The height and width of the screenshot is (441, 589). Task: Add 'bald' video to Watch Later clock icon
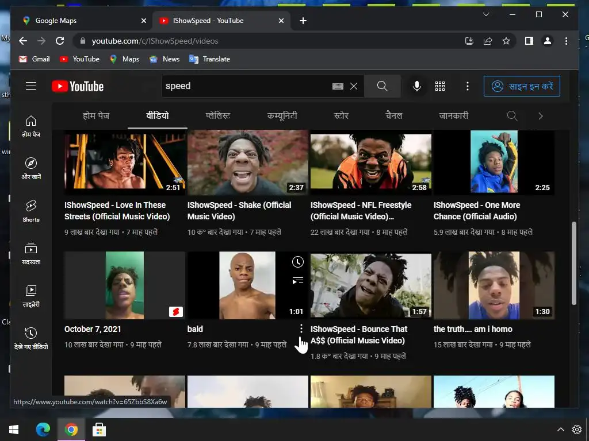click(x=297, y=262)
